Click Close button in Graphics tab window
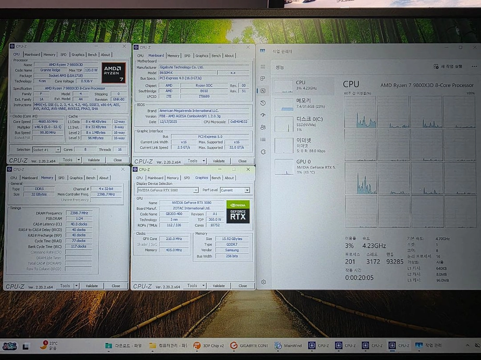Viewport: 481px width, 360px height. click(x=242, y=286)
